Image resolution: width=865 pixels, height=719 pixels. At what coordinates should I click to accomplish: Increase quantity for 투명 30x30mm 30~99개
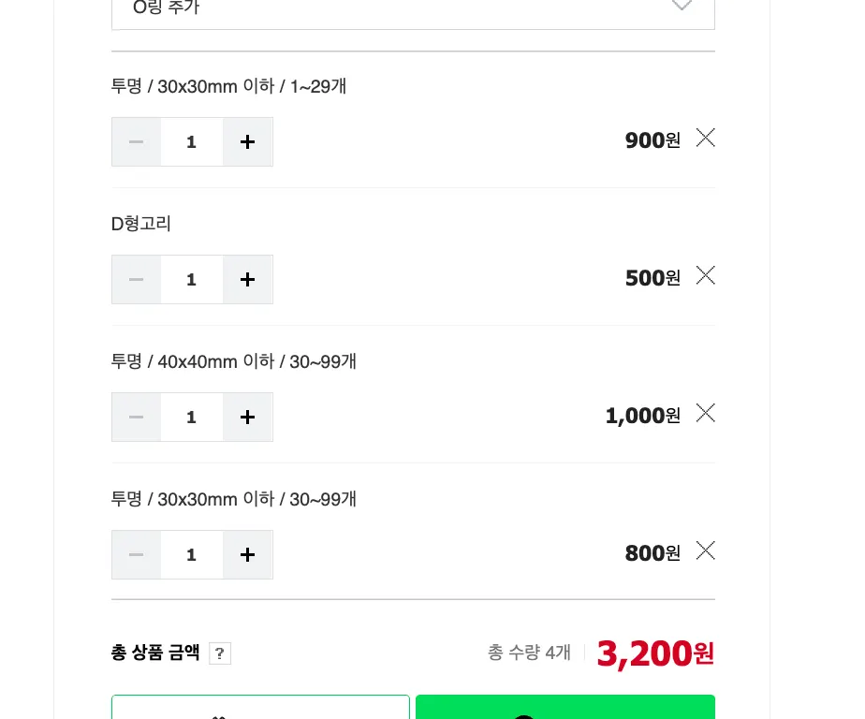tap(247, 555)
